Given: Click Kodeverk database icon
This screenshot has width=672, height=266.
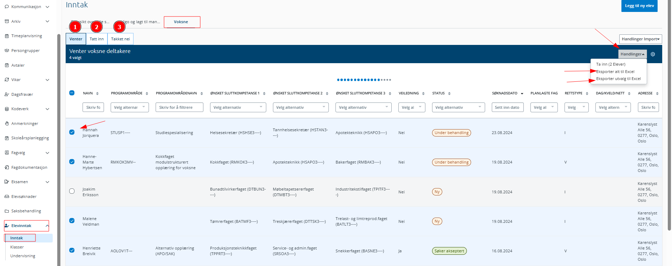Looking at the screenshot, I should point(7,109).
